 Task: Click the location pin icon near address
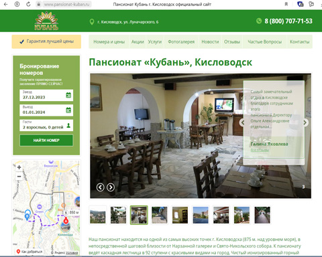click(92, 22)
